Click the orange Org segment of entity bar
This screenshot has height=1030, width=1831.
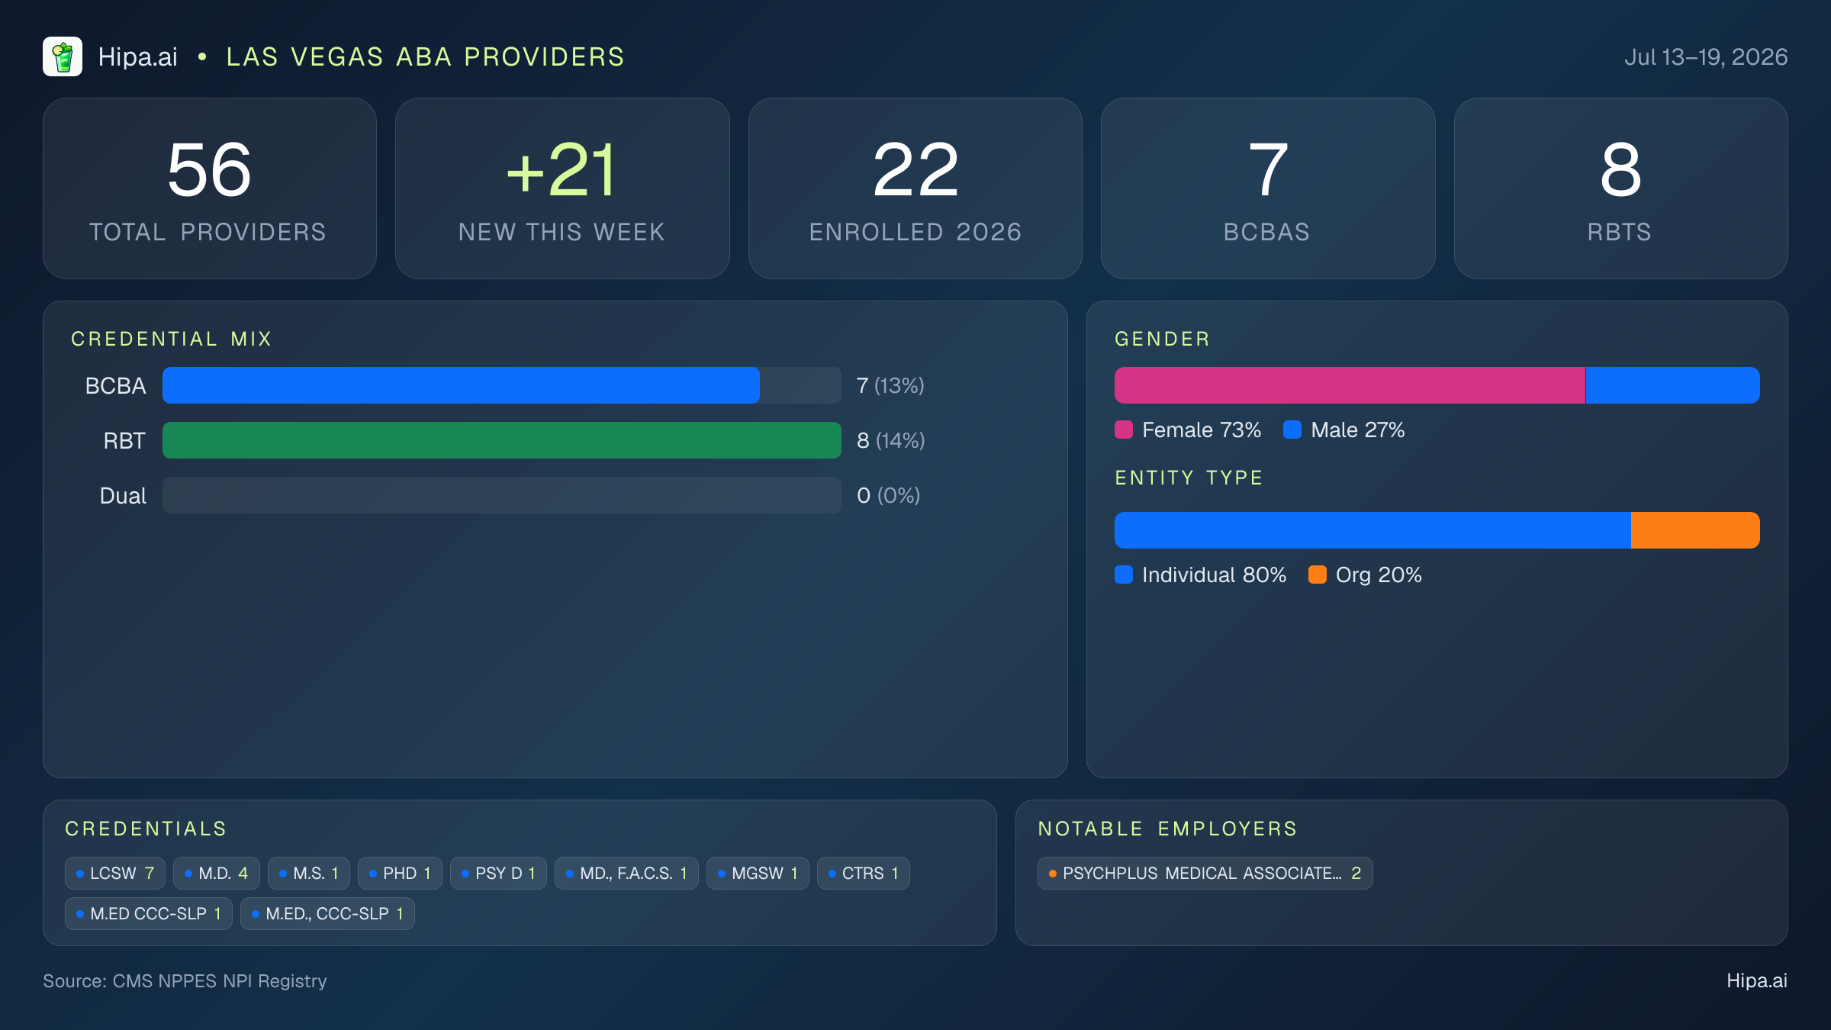tap(1695, 530)
